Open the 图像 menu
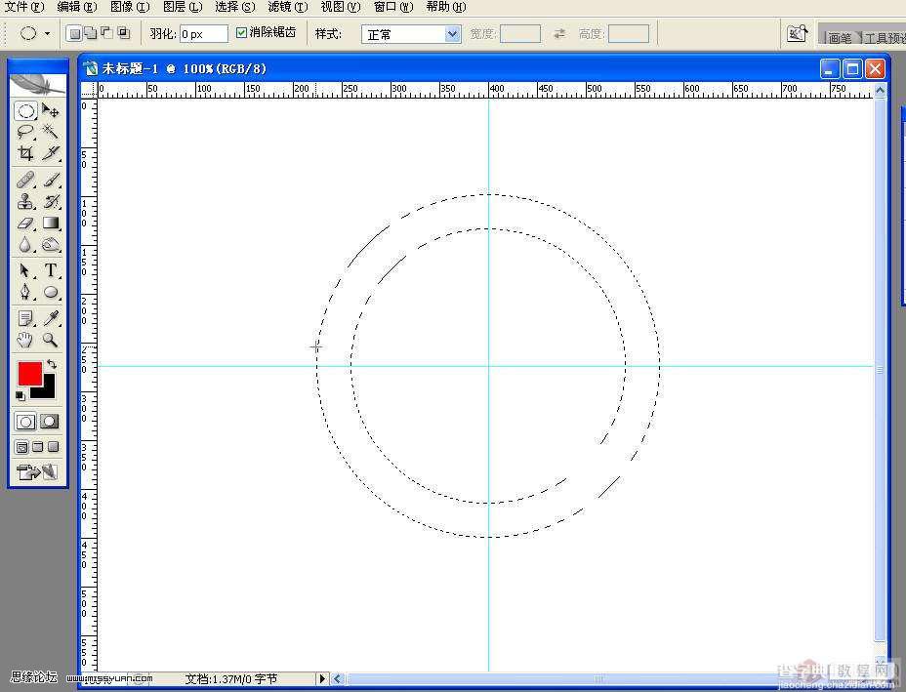The height and width of the screenshot is (692, 906). (130, 7)
